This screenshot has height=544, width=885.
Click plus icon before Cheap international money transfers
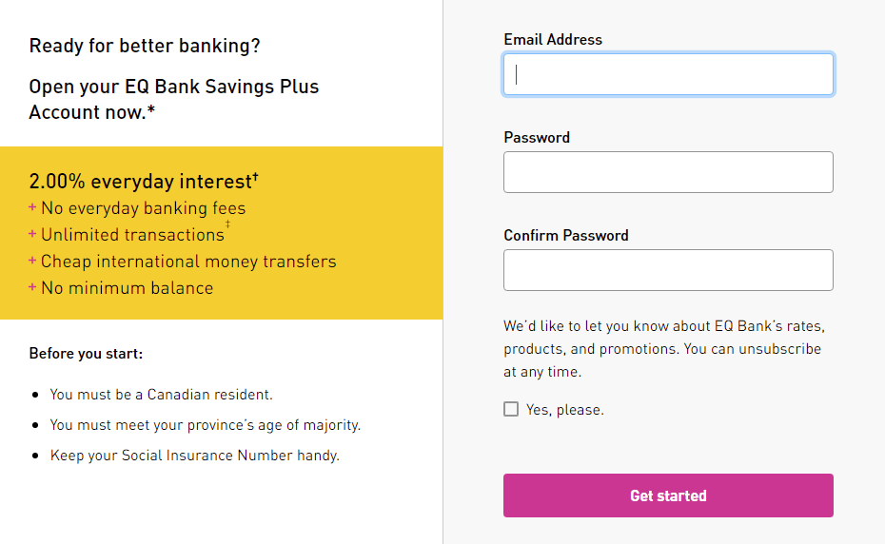32,262
